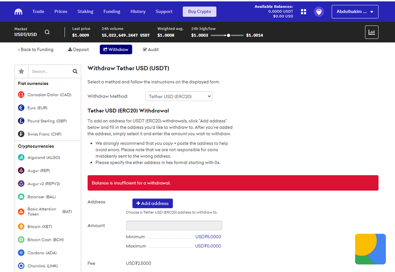Open the Funding menu

click(112, 11)
